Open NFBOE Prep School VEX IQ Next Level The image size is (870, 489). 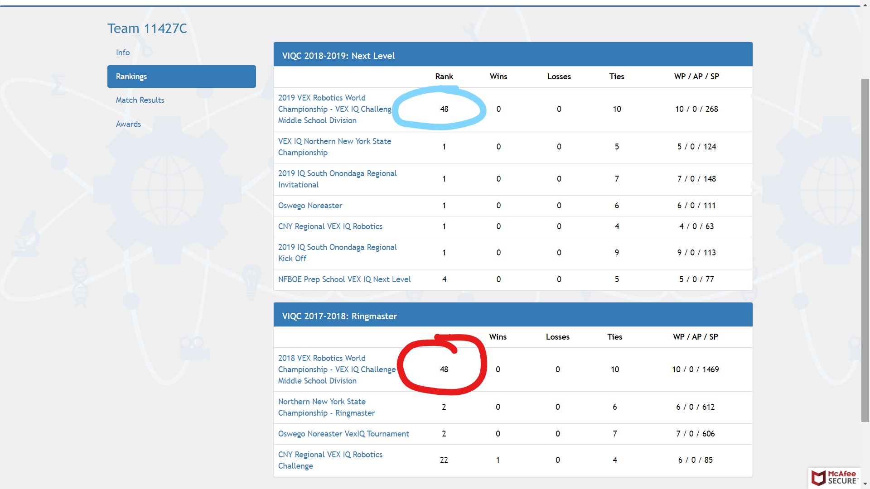(x=344, y=279)
